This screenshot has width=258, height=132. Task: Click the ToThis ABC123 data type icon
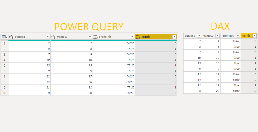[138, 37]
